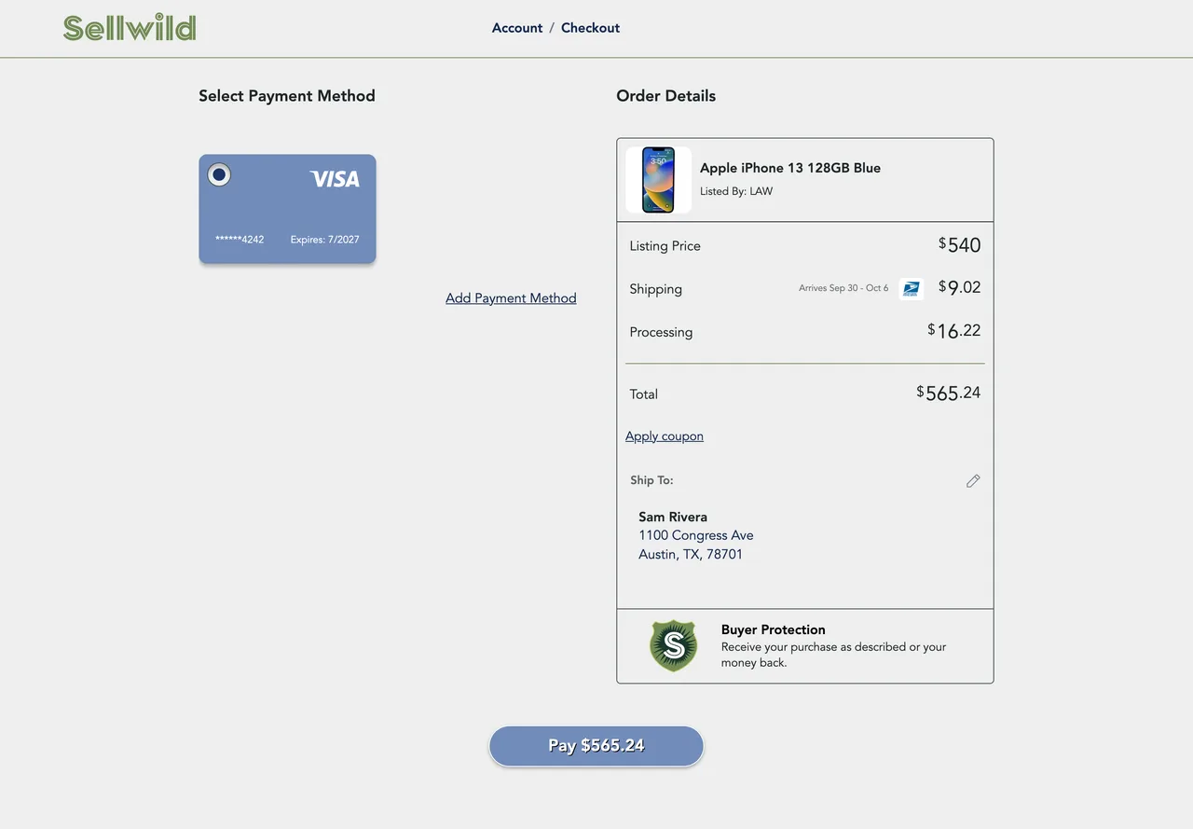
Task: Click the Processing label
Action: [661, 332]
